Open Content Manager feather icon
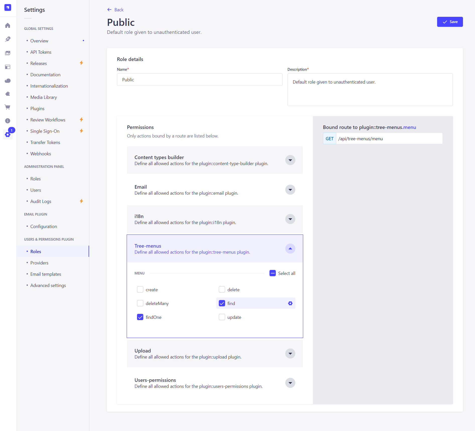The height and width of the screenshot is (431, 475). click(x=8, y=39)
